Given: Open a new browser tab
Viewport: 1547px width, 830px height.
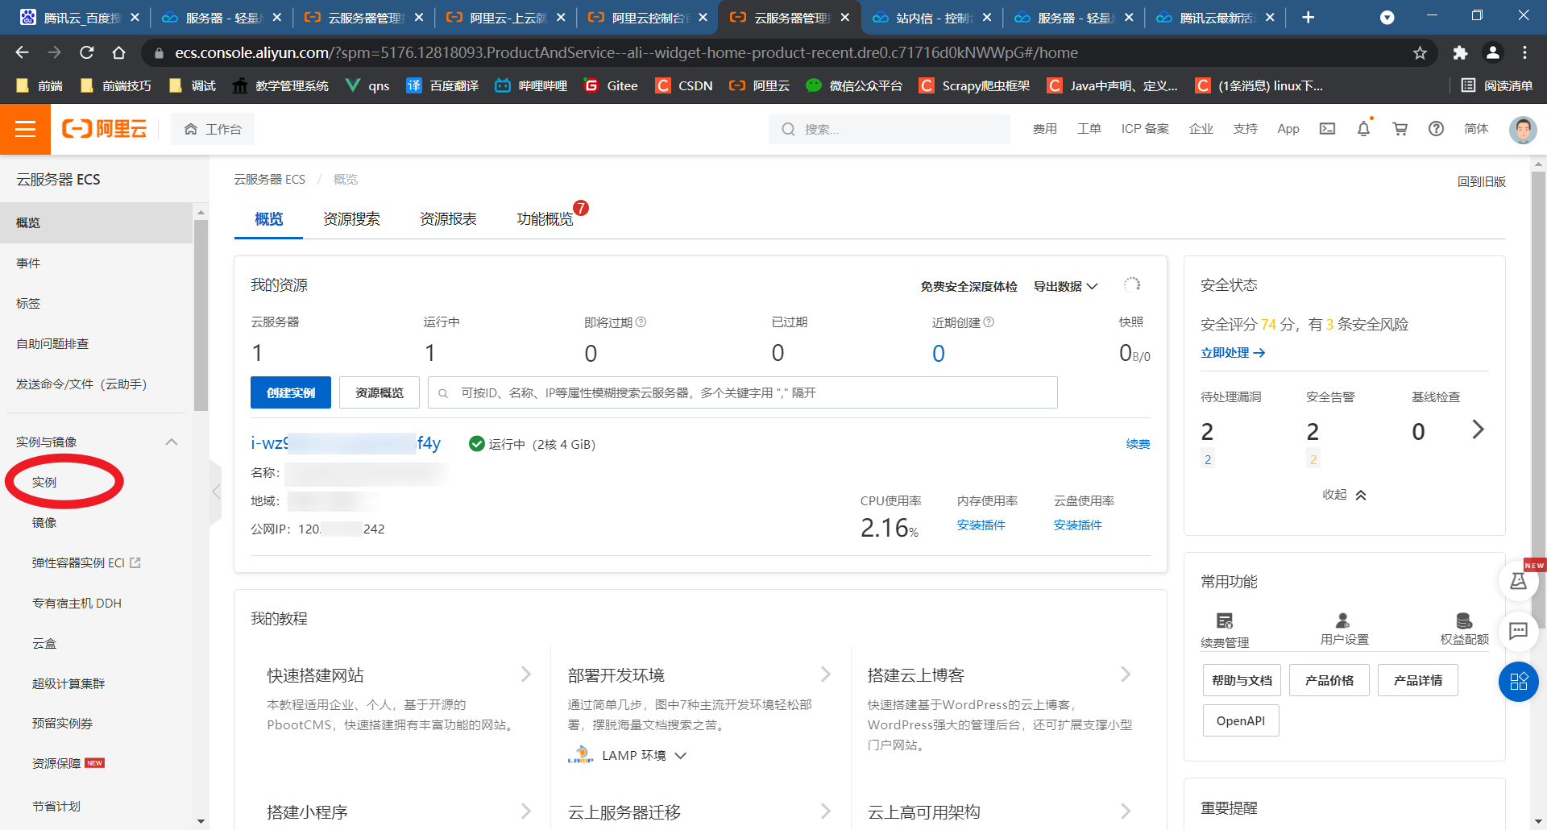Looking at the screenshot, I should click(1308, 17).
